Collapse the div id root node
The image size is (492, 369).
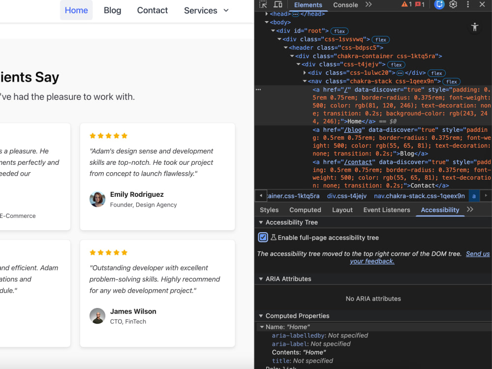tap(273, 31)
